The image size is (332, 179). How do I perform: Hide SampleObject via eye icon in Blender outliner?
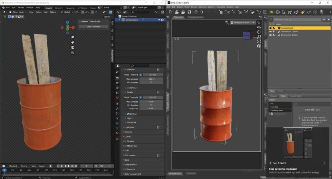click(x=159, y=20)
